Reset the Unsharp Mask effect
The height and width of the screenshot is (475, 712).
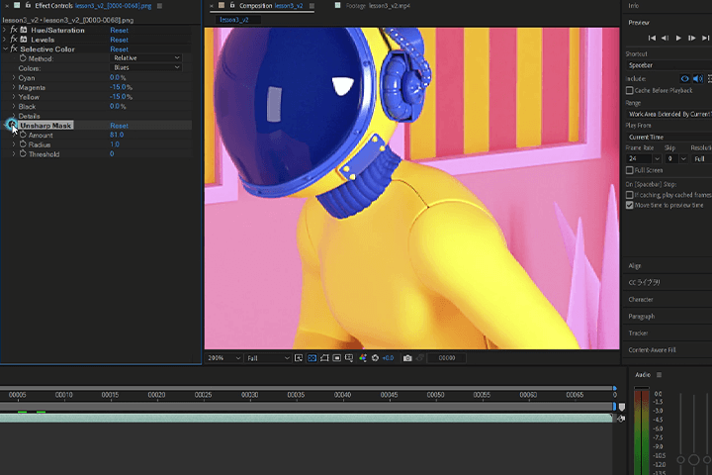point(119,126)
